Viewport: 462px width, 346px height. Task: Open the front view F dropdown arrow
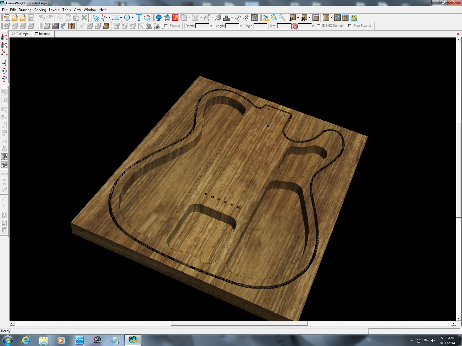[x=298, y=18]
